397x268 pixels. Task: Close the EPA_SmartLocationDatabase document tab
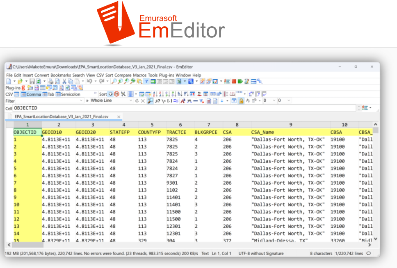[x=119, y=117]
